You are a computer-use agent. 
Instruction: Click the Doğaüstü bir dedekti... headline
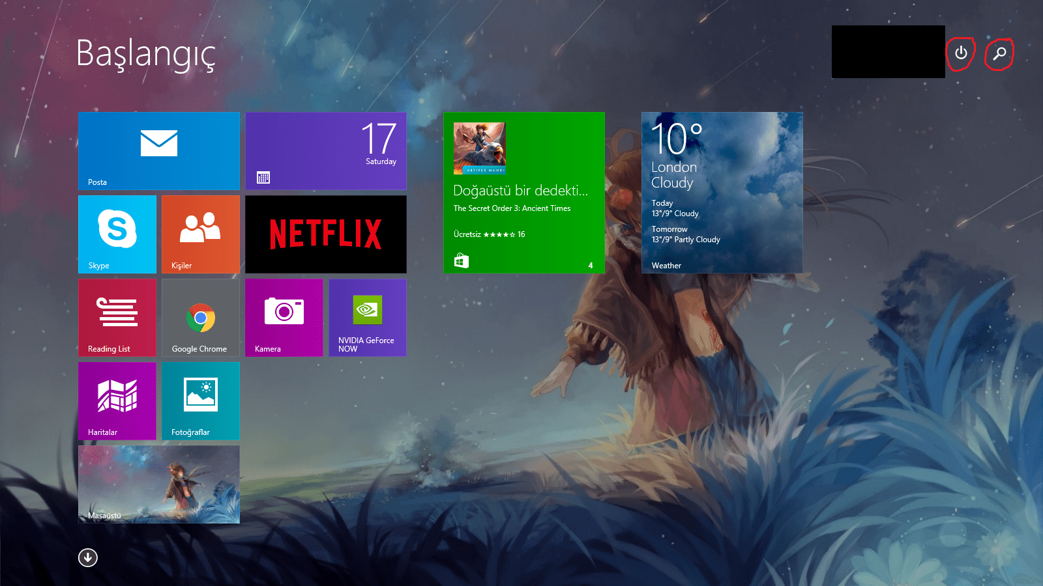tap(521, 190)
